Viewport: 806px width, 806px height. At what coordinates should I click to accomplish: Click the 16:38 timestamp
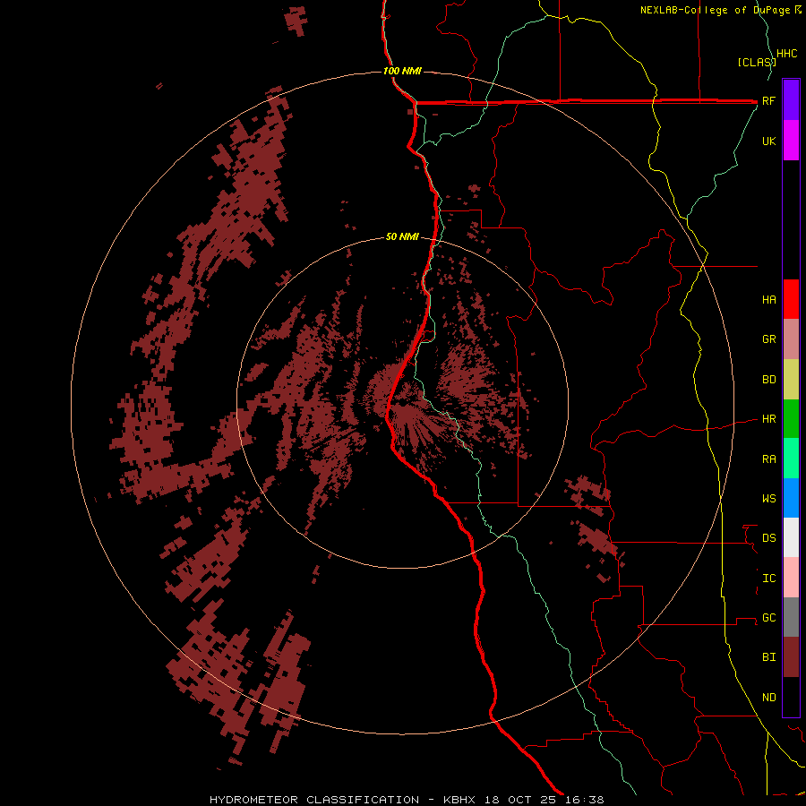click(x=585, y=800)
